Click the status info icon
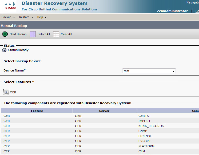The height and width of the screenshot is (155, 199). tap(4, 50)
